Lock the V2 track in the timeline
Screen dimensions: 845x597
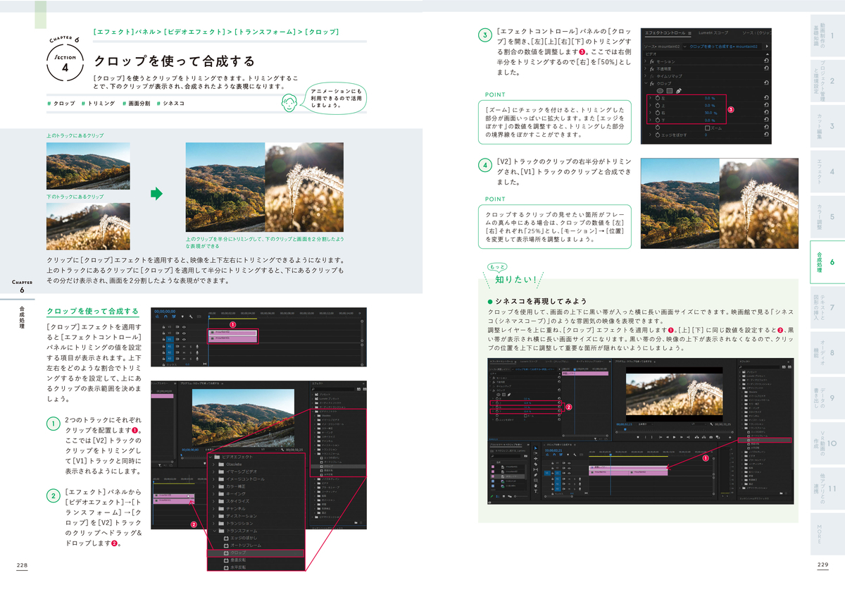point(164,333)
